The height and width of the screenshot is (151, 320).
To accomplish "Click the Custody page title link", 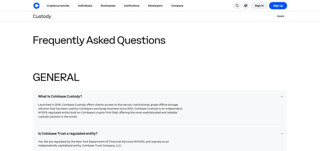I will coord(42,17).
